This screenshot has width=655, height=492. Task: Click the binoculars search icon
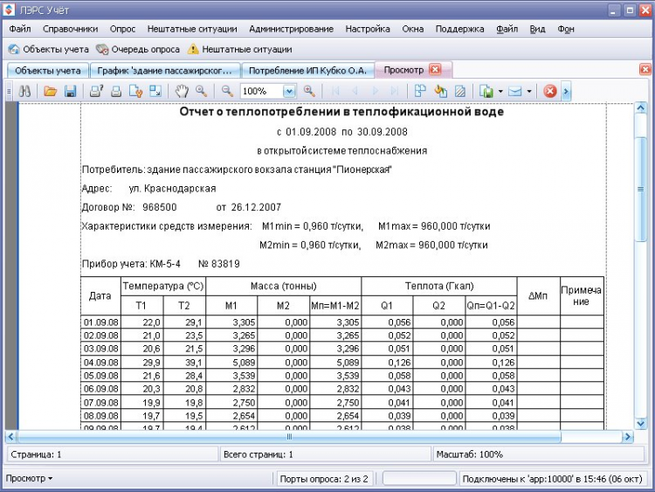point(25,91)
